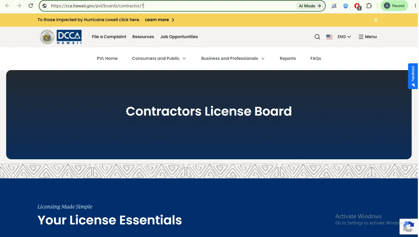Viewport: 419px width, 237px height.
Task: Go back using the browser back arrow
Action: tap(8, 6)
